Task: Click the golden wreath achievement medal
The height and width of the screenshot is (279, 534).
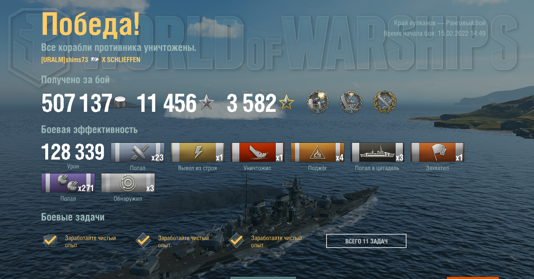Action: (x=385, y=102)
